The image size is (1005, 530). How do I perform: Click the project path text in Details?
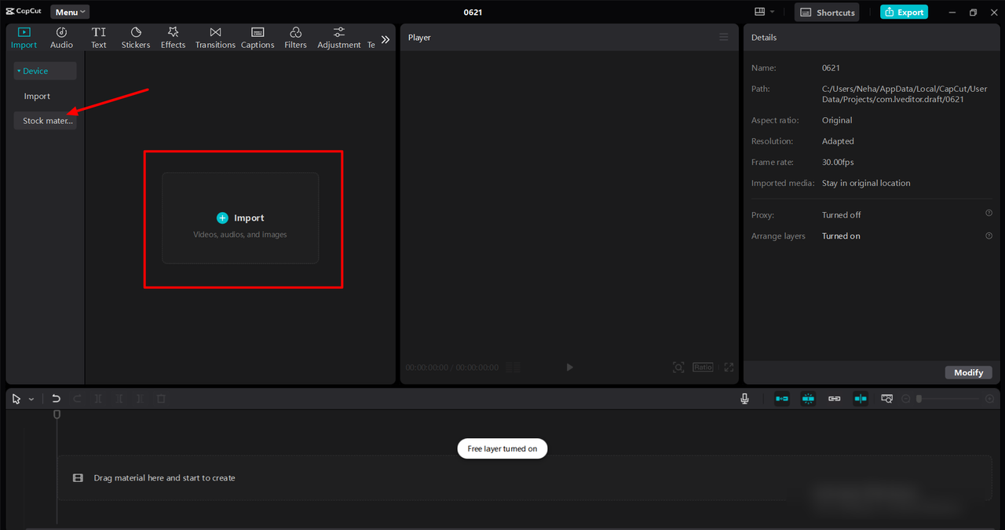click(904, 94)
